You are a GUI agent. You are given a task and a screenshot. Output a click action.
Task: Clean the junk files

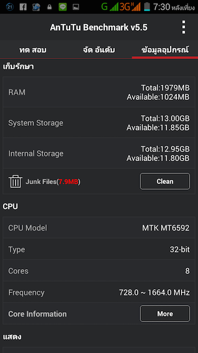(165, 181)
